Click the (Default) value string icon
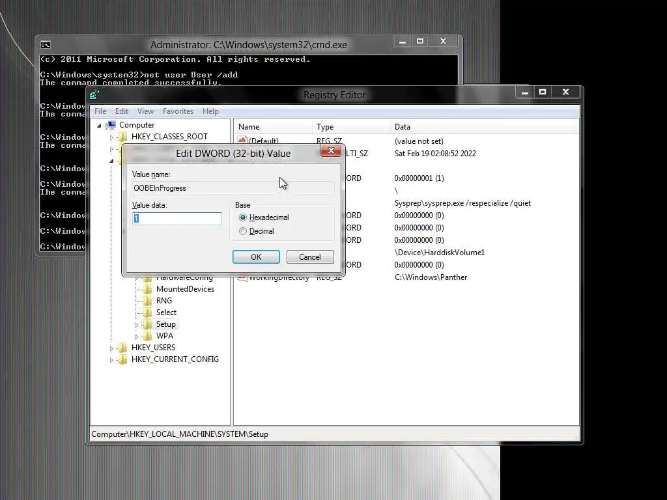This screenshot has width=667, height=500. tap(242, 140)
